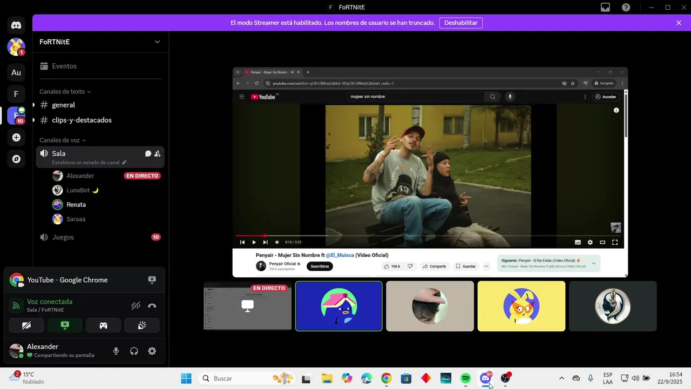The height and width of the screenshot is (389, 691).
Task: Click the Windows Start button
Action: (186, 378)
